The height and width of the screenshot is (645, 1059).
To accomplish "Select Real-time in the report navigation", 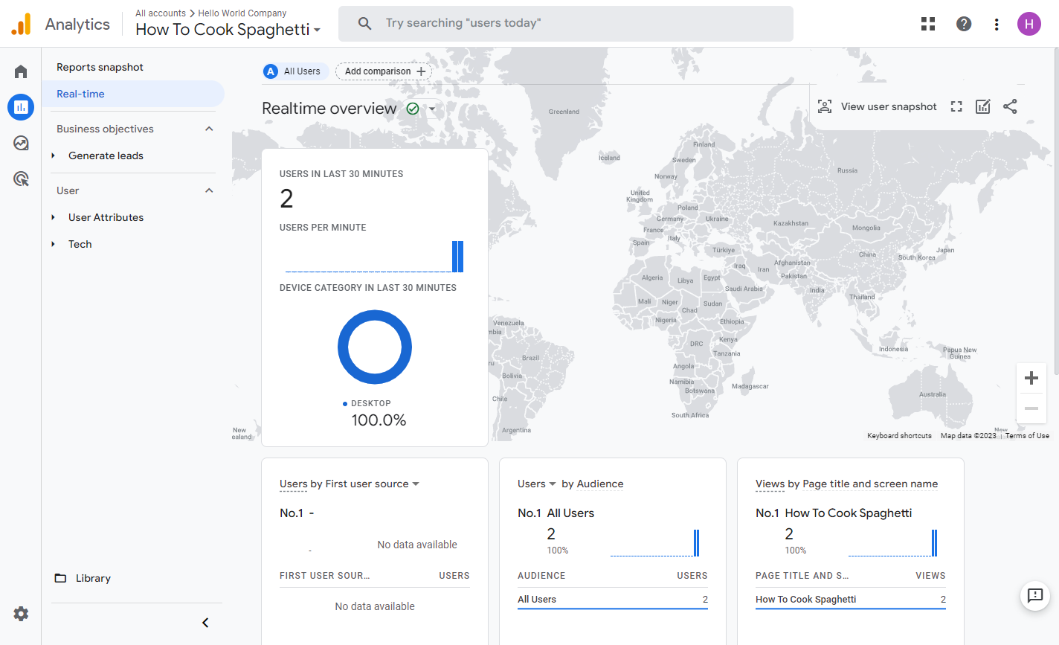I will (81, 94).
